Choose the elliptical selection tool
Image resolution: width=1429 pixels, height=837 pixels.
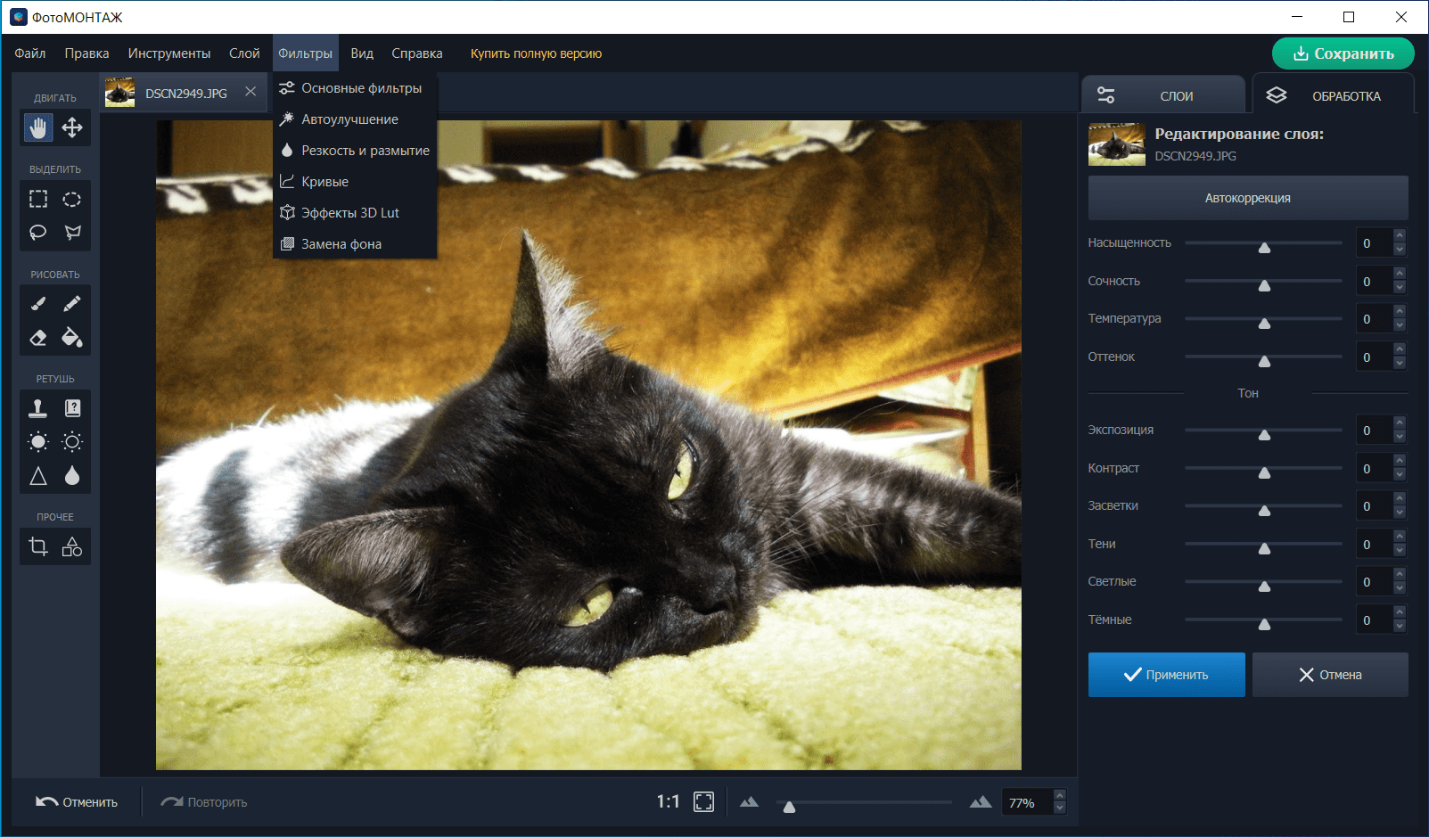72,199
